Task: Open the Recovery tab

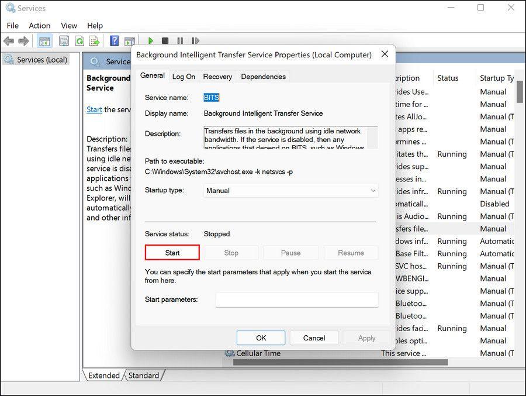Action: pyautogui.click(x=217, y=77)
